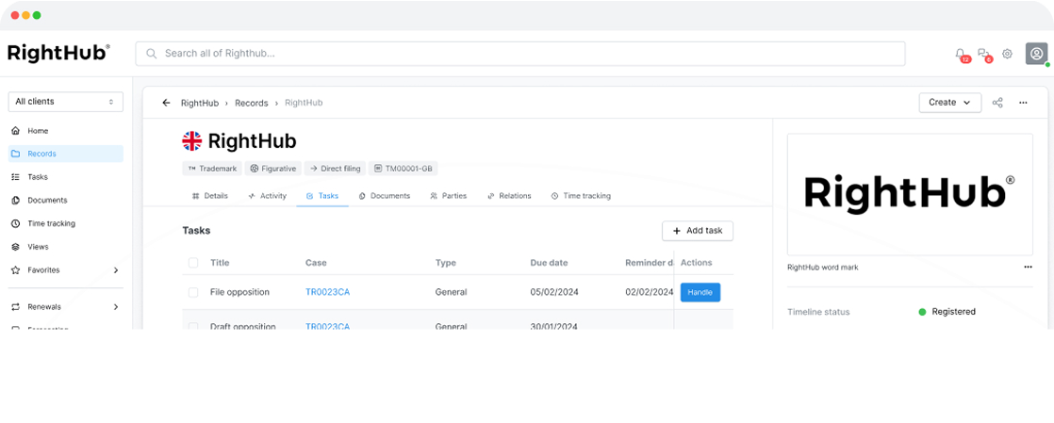Screen dimensions: 1054x423
Task: Click the Registered timeline status value
Action: point(947,312)
